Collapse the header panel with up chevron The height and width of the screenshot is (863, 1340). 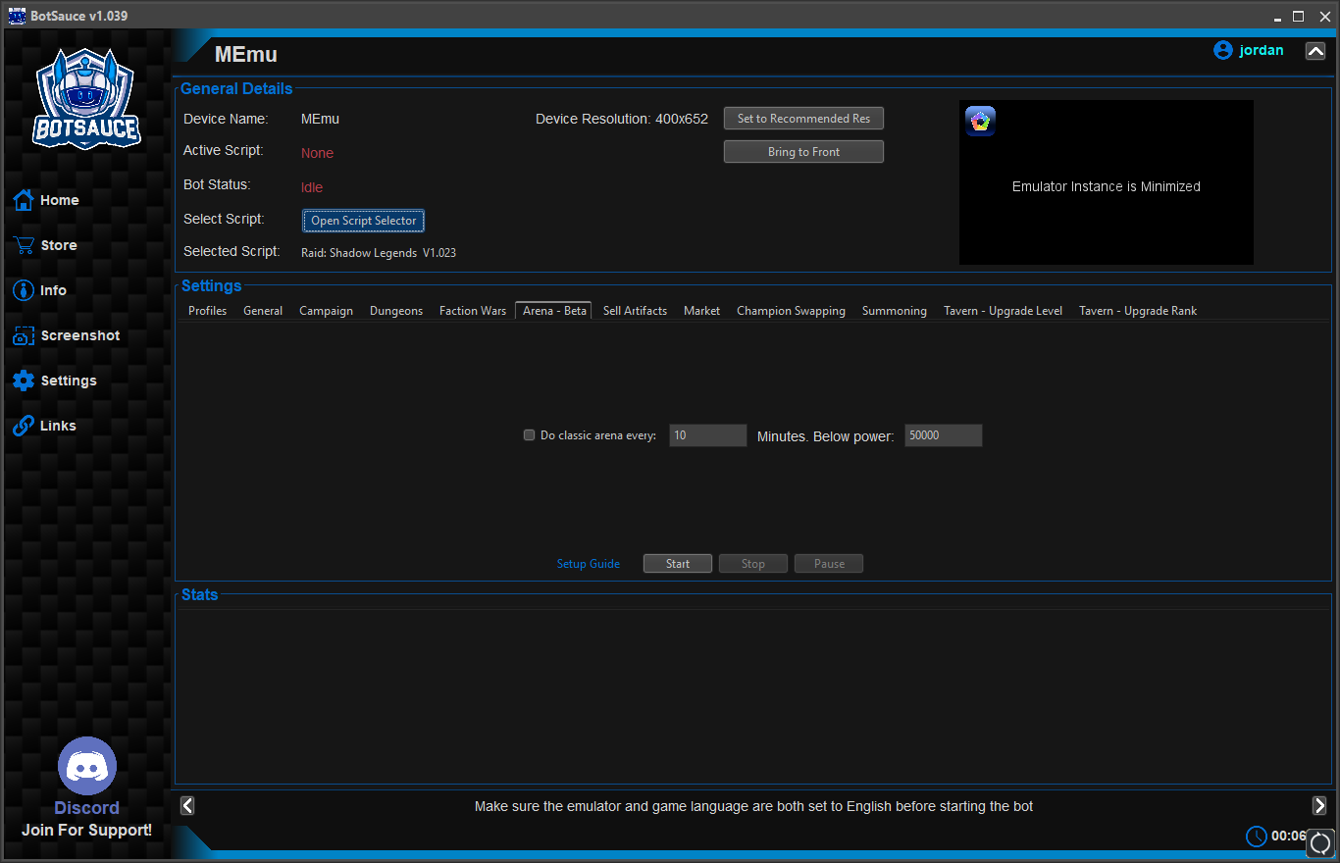click(1315, 51)
